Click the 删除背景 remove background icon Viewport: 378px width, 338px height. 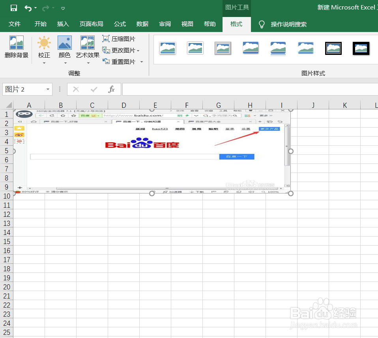(x=17, y=43)
